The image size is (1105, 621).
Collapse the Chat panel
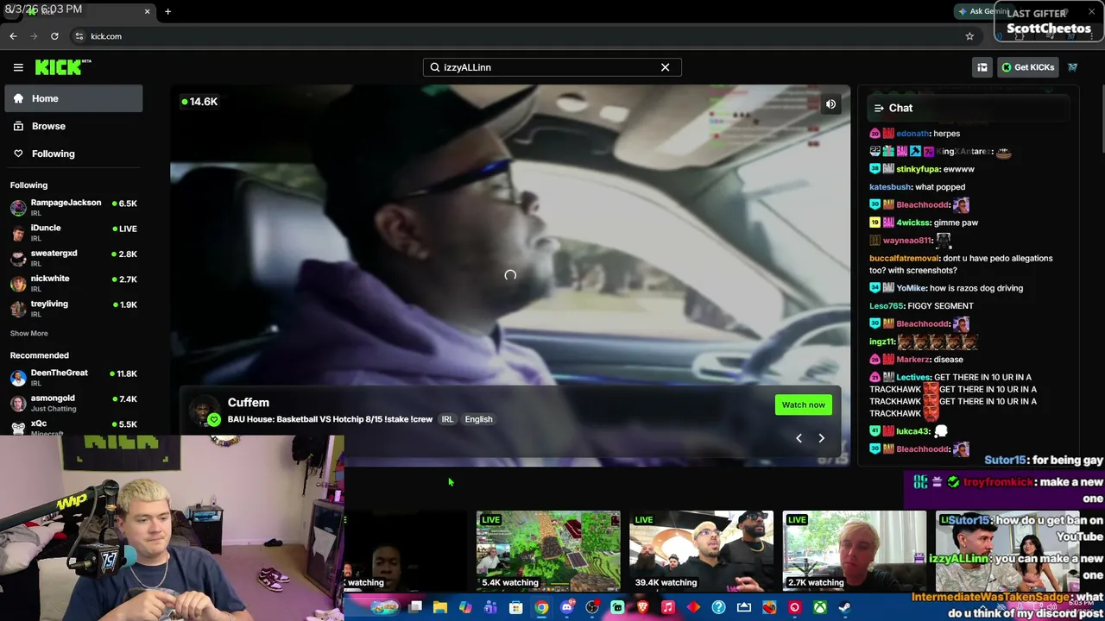pos(879,108)
